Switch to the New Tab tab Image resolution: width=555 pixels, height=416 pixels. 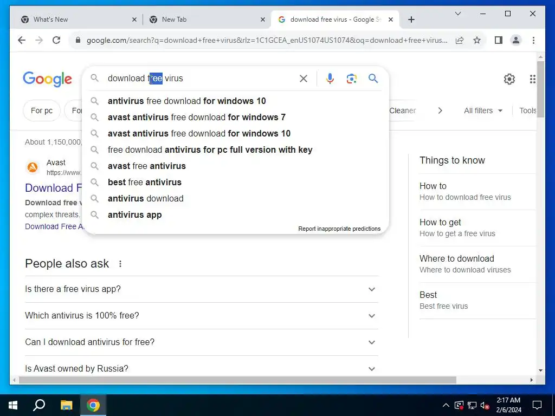[x=206, y=19]
